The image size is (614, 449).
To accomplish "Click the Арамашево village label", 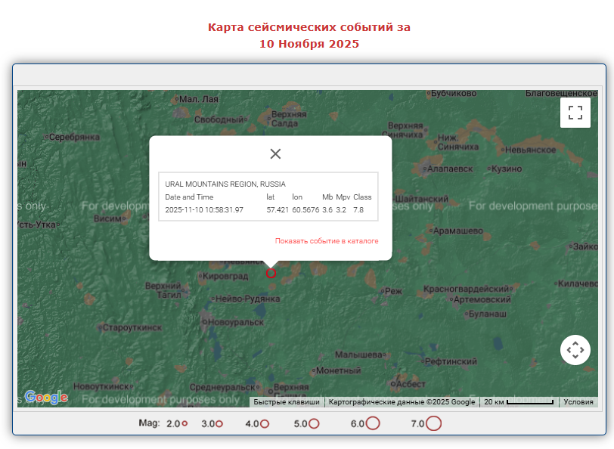I will click(457, 231).
